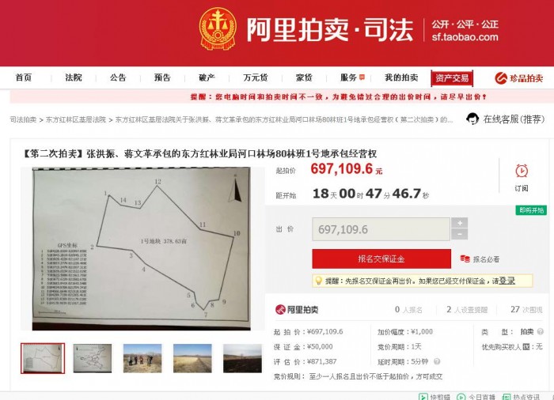Screen dimensions: 554x400
Task: Click the help icon next to 延时周期
Action: pos(437,361)
